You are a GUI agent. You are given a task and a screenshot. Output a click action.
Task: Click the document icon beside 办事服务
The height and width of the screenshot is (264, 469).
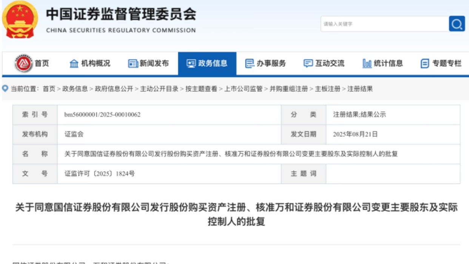250,64
